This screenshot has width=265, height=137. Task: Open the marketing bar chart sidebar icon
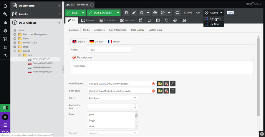5,22
